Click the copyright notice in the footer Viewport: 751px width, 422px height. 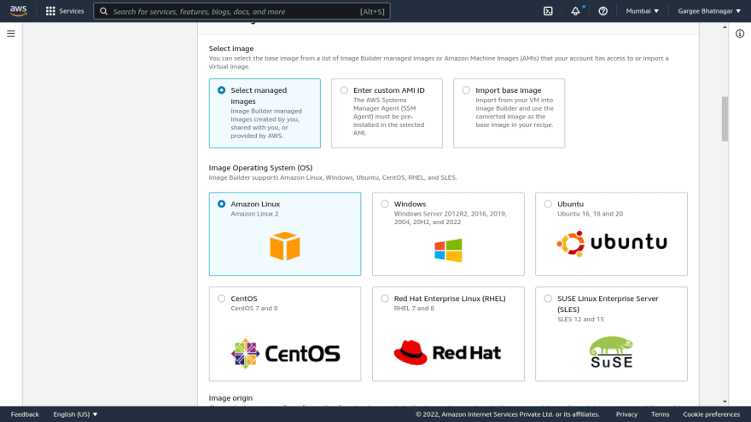tap(508, 414)
